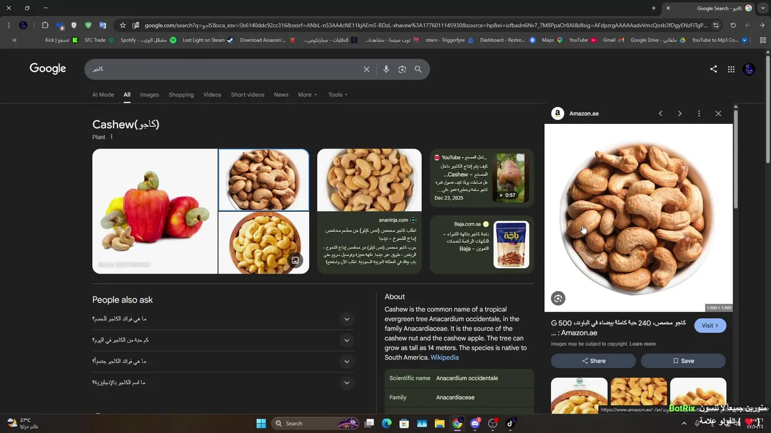Open more options in image preview panel

pos(699,114)
